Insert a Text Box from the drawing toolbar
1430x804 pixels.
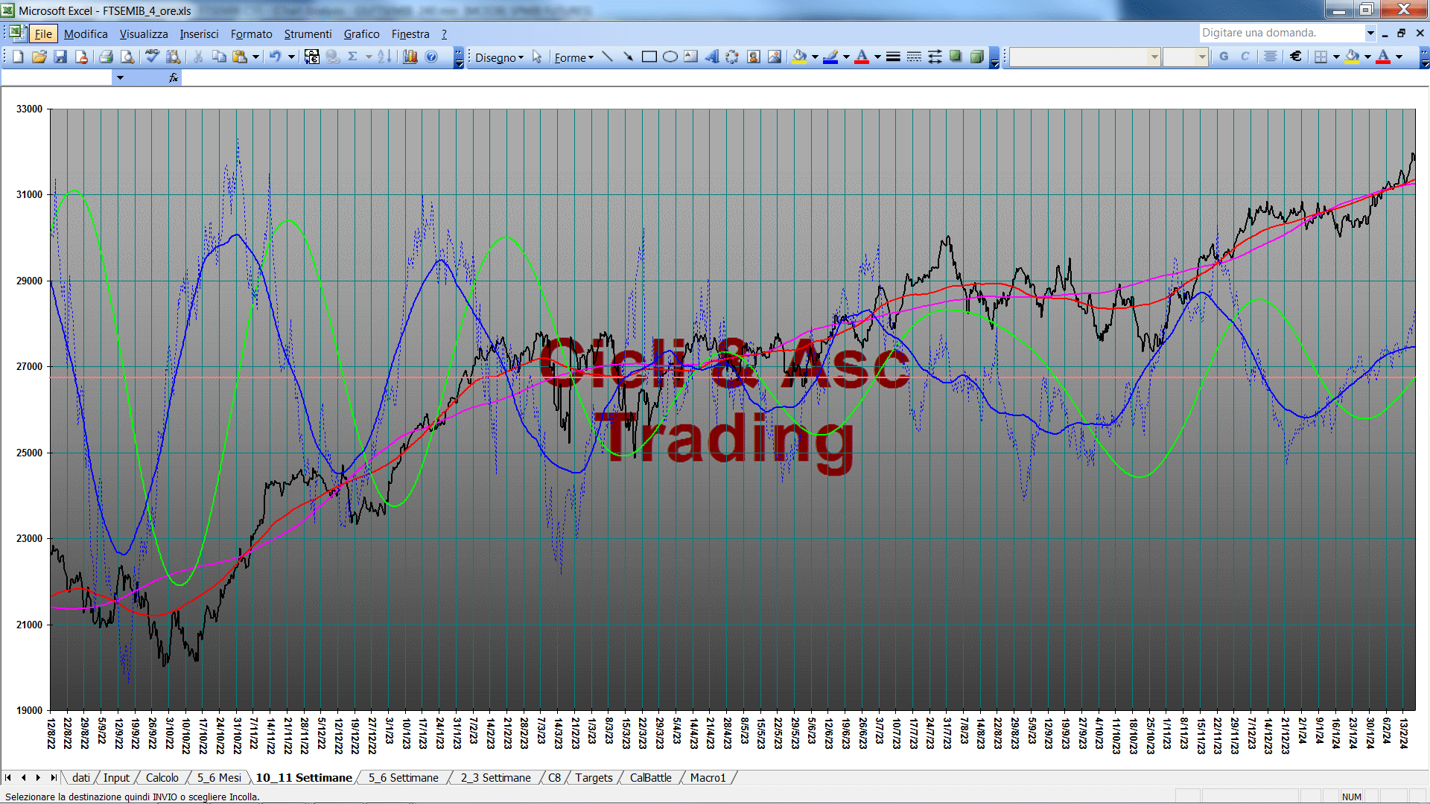691,57
